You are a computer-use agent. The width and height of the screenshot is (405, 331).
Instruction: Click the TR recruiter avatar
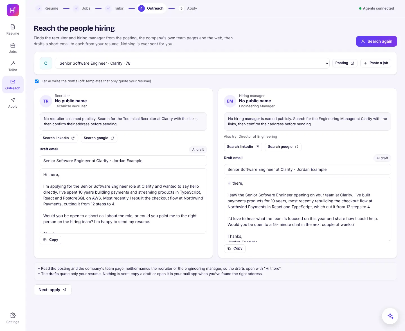click(46, 101)
